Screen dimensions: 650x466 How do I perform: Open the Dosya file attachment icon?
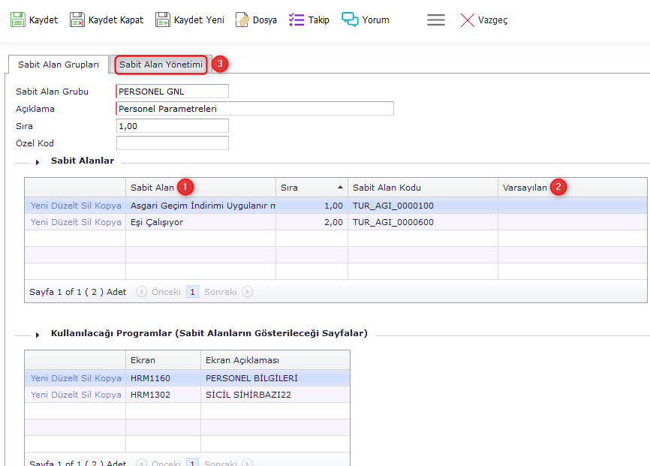point(242,20)
